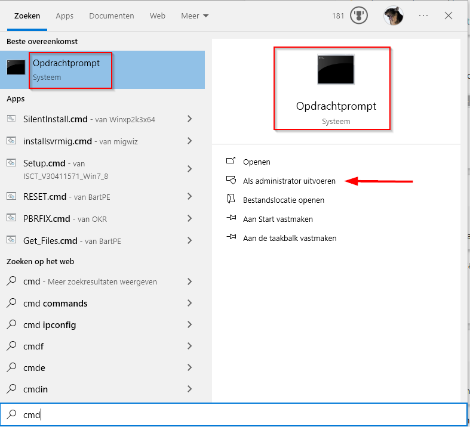Screen dimensions: 470x427
Task: Select the Web tab
Action: pos(158,16)
